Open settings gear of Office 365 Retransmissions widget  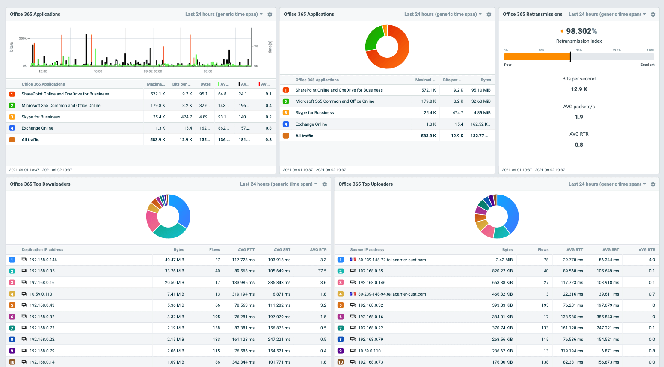point(653,15)
